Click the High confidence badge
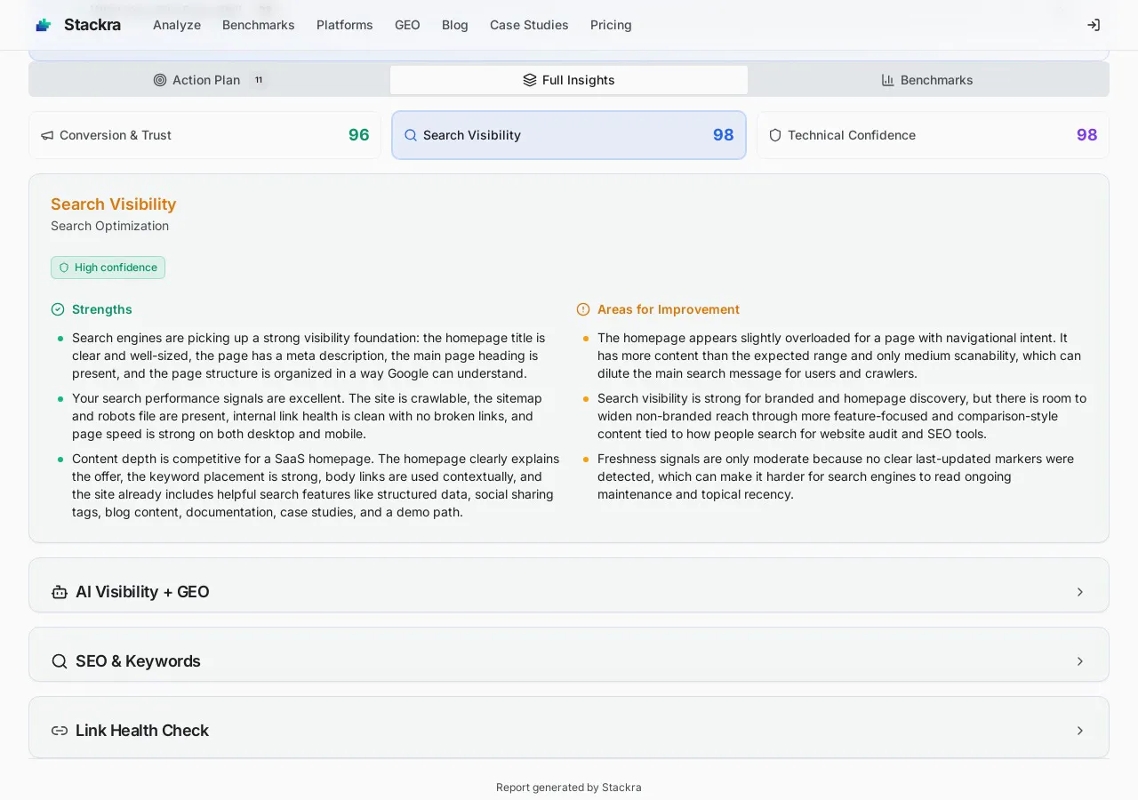Screen dimensions: 1138x800 point(108,268)
